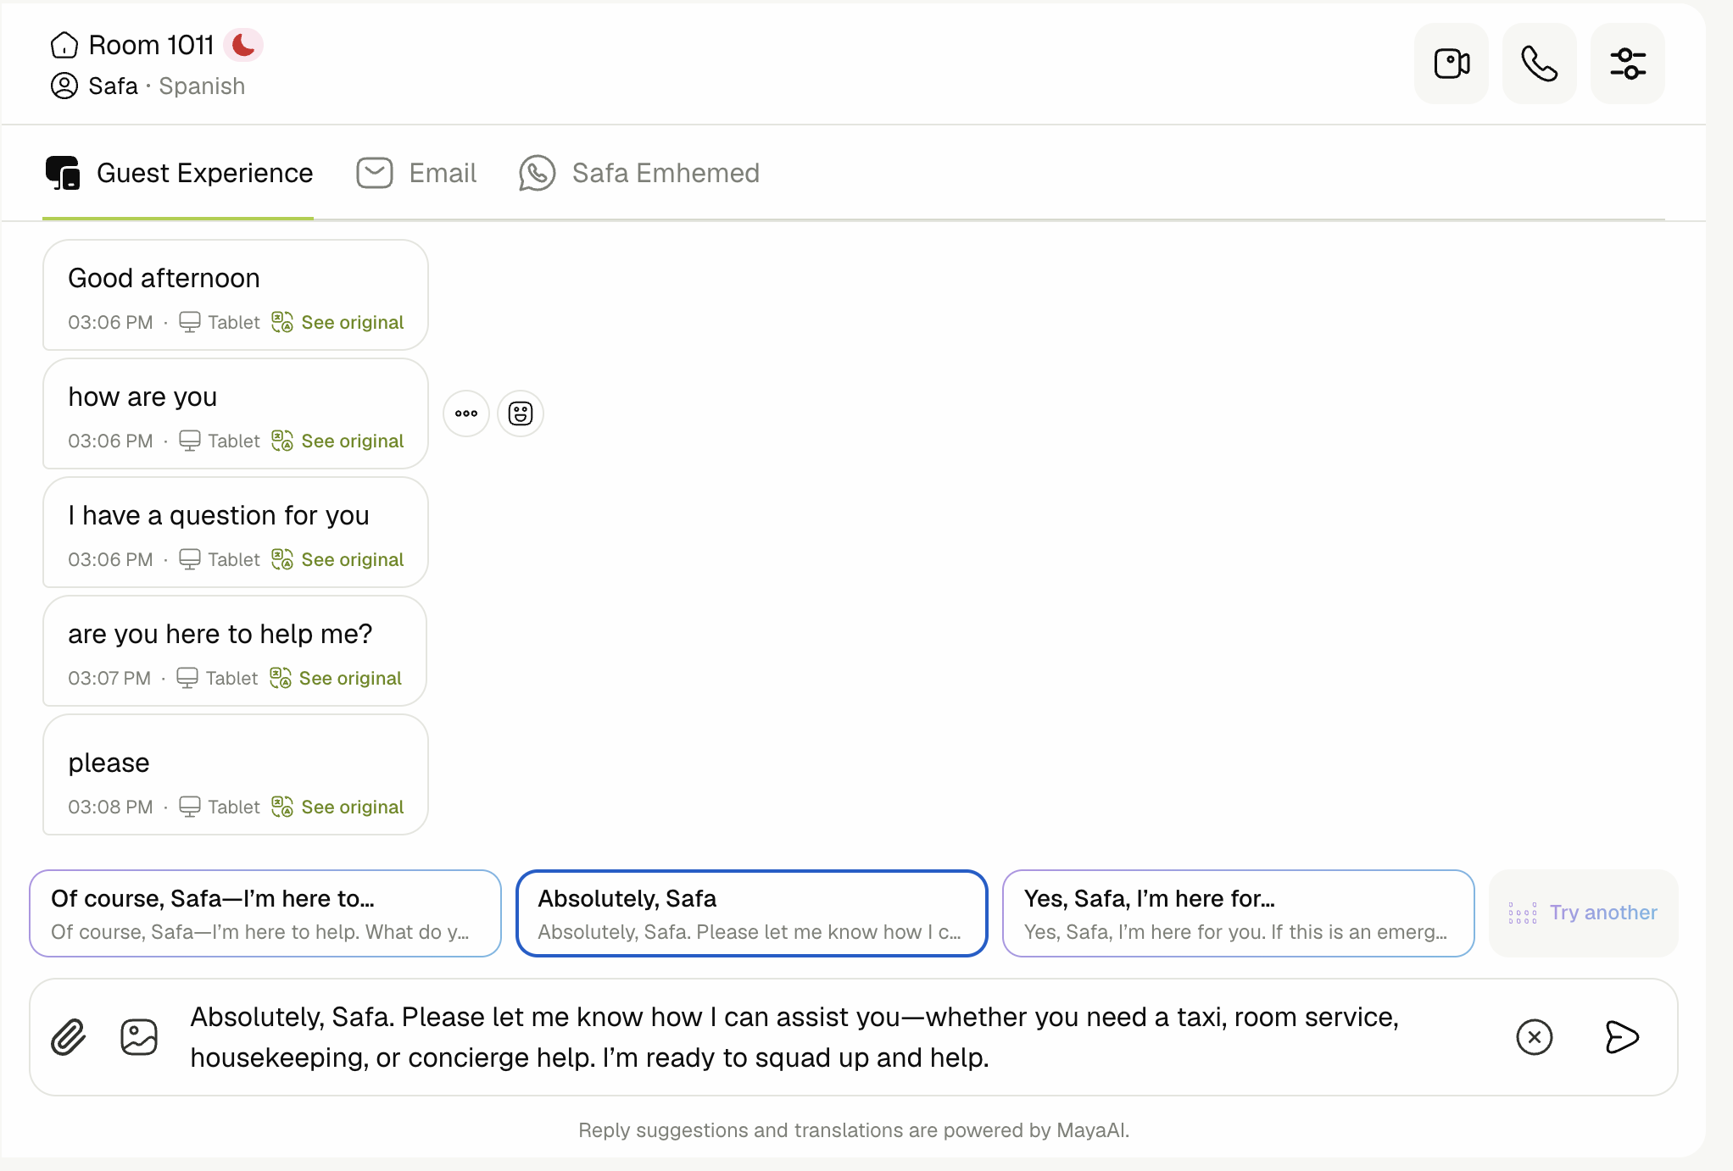The width and height of the screenshot is (1733, 1171).
Task: Add an emoji reaction to 'how are you'
Action: [521, 413]
